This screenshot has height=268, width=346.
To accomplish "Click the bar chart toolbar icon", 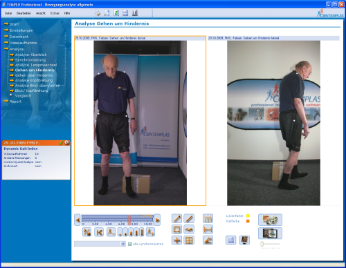I will coord(135,13).
